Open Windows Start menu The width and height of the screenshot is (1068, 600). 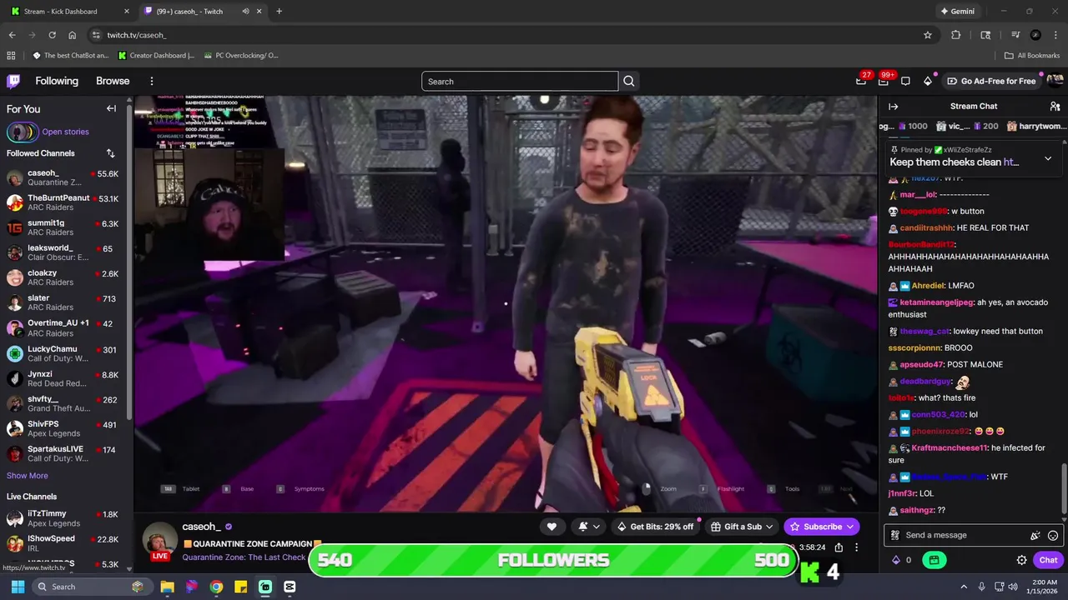[18, 587]
